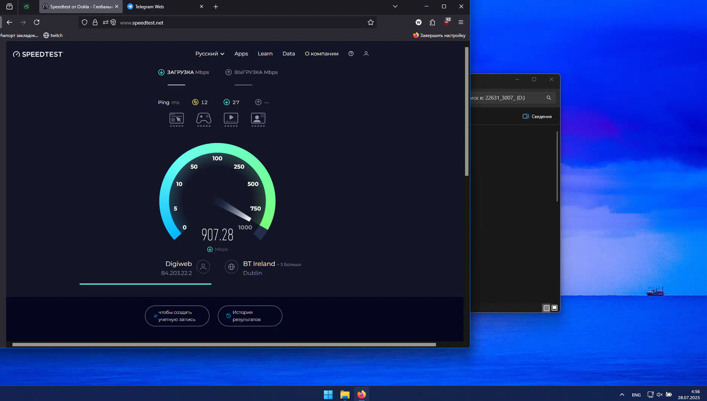Open the Apps menu item
The image size is (707, 401).
(x=241, y=54)
